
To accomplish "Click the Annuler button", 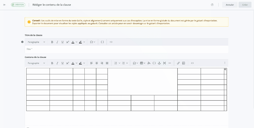I will pos(230,5).
